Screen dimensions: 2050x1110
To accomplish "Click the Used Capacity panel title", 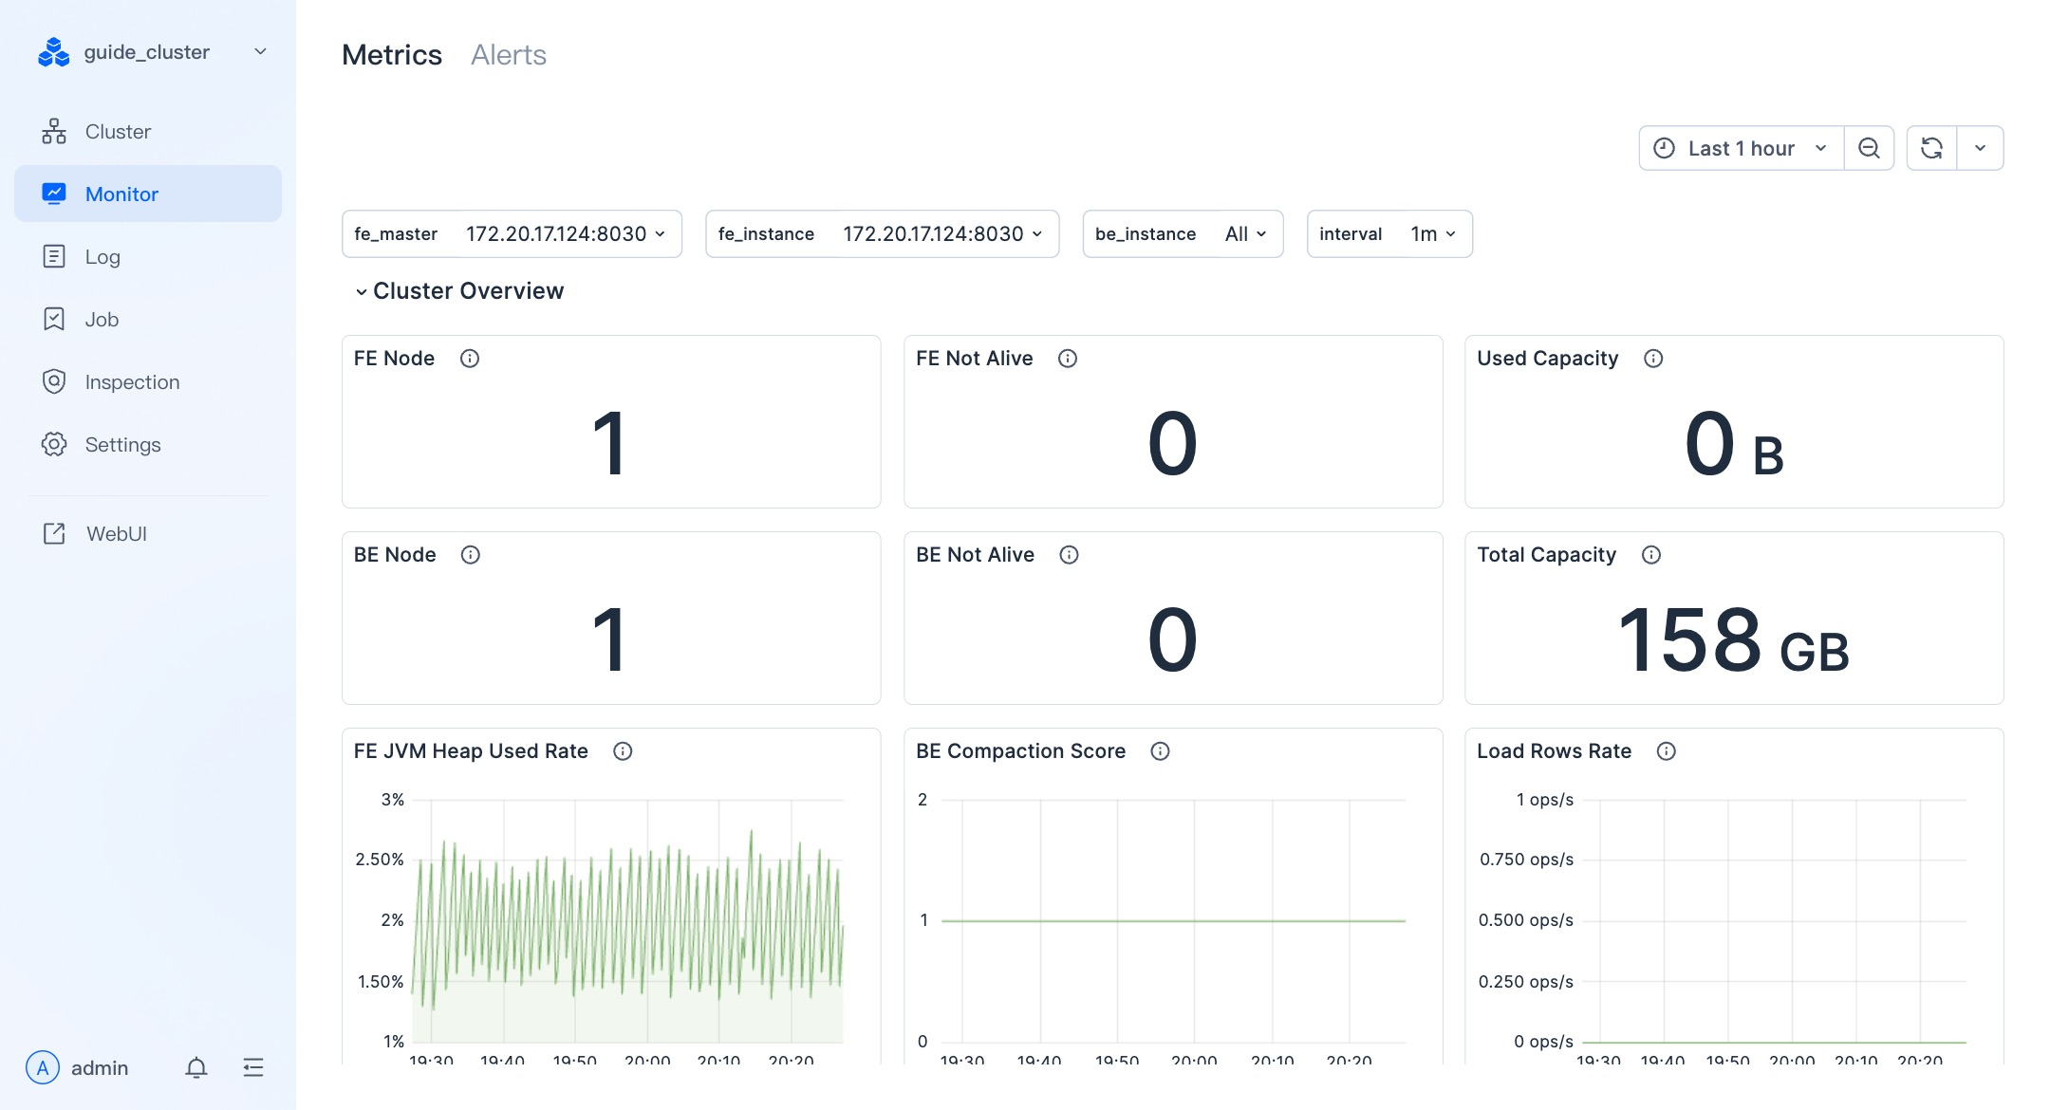I will tap(1548, 359).
